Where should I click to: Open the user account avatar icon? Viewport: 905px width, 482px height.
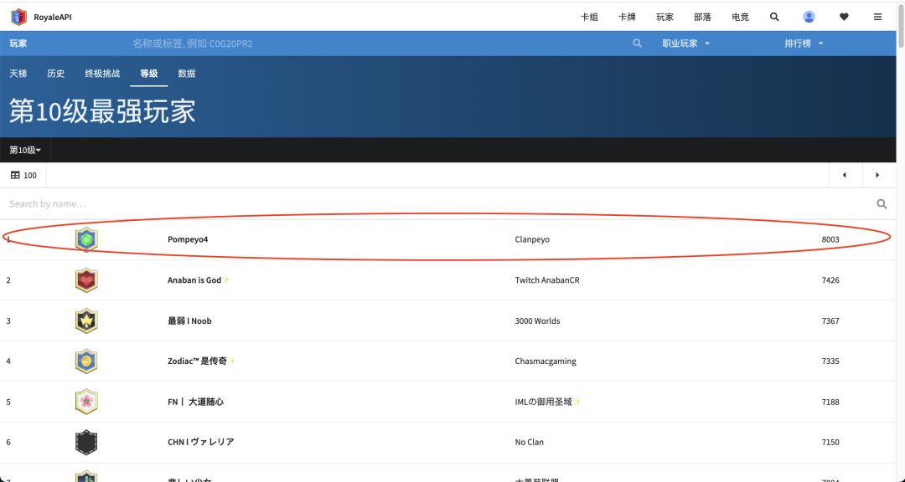809,17
